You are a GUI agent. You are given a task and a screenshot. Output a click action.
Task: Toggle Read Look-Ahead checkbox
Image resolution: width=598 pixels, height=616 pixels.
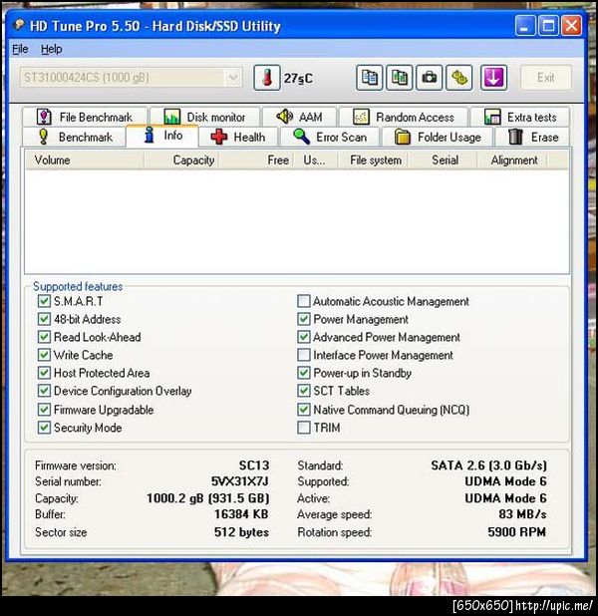44,337
